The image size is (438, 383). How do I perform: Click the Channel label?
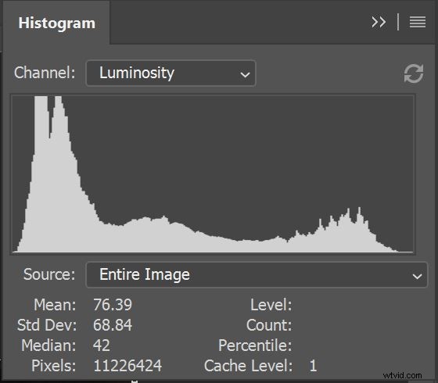(x=45, y=73)
